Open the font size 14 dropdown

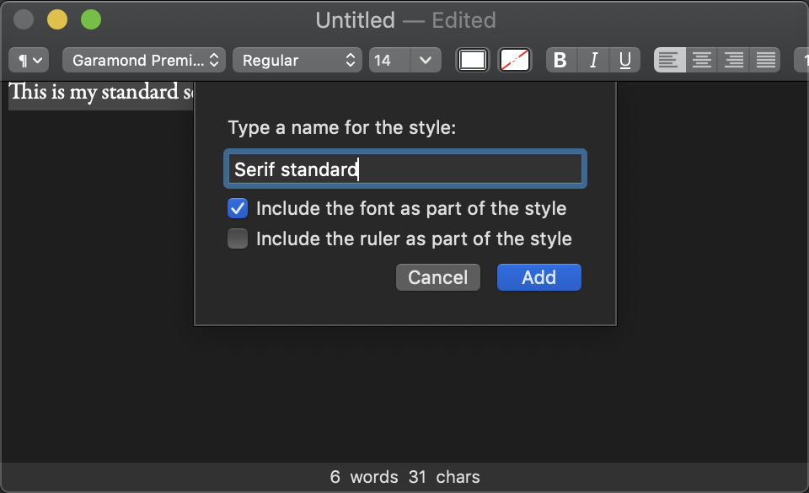[x=405, y=60]
